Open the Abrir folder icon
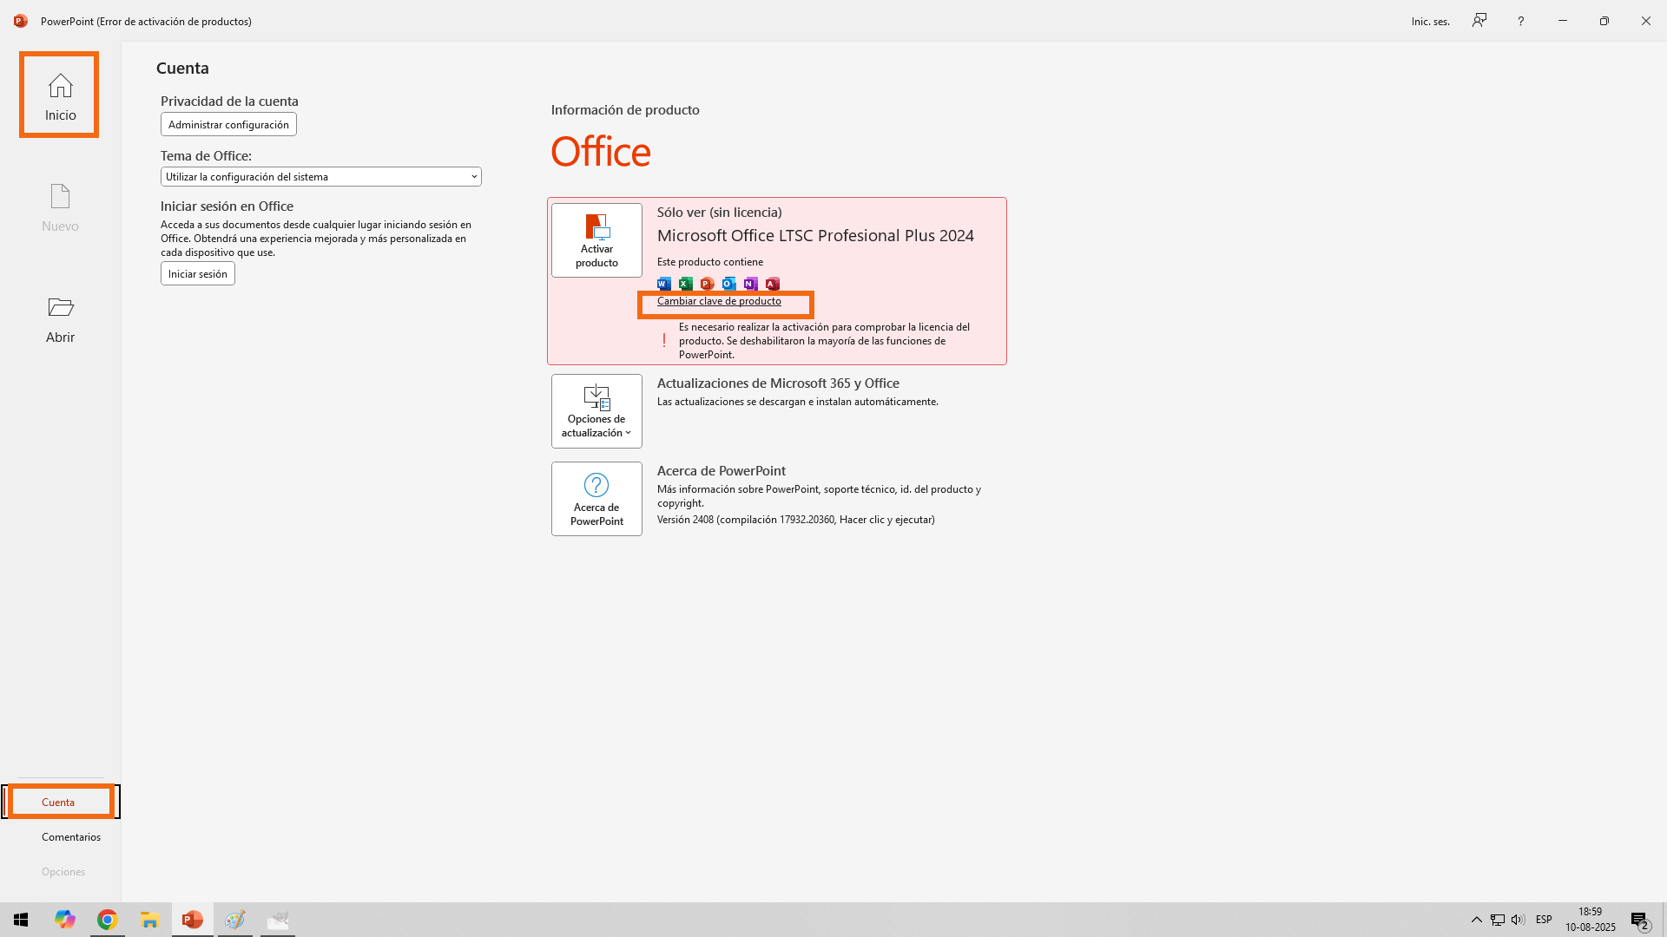The height and width of the screenshot is (937, 1667). pyautogui.click(x=60, y=307)
